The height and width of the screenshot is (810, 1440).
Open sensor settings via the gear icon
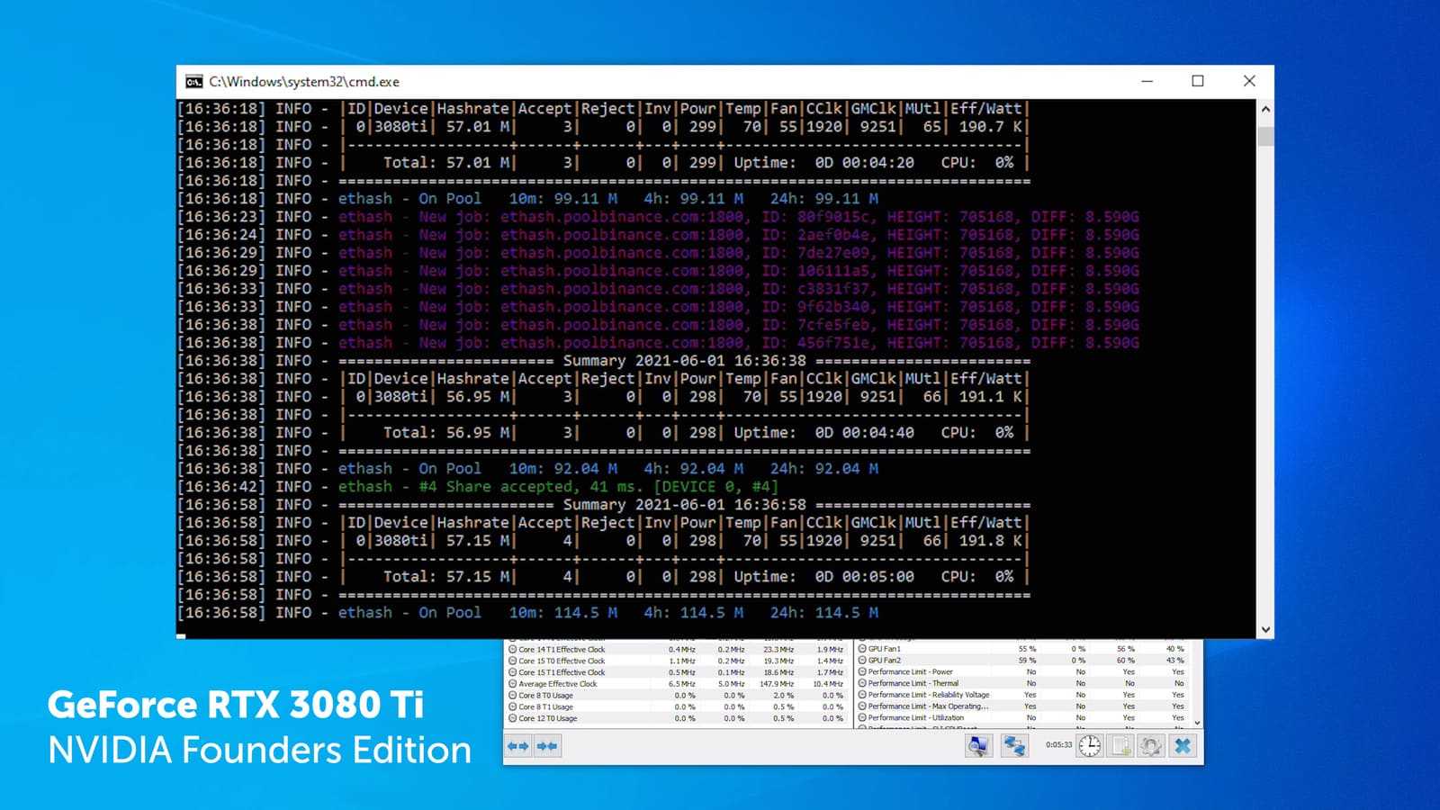pos(1151,746)
